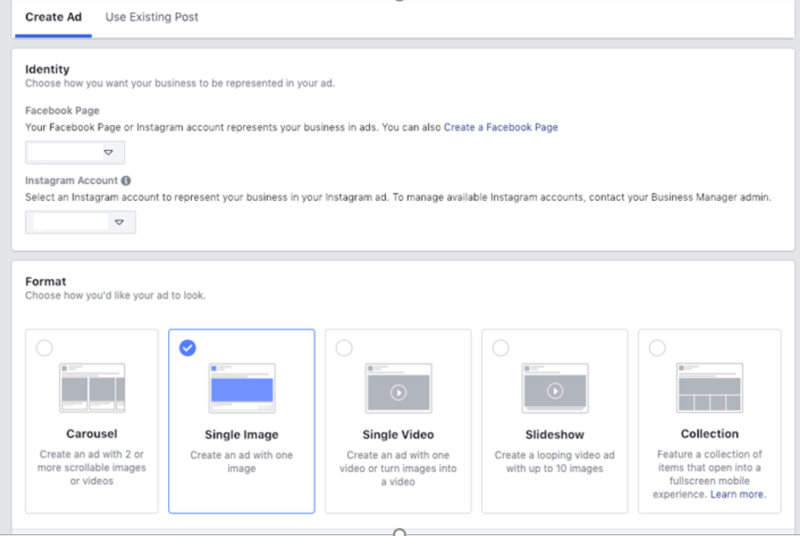Click the blue checkmark on Single Image

[x=188, y=347]
